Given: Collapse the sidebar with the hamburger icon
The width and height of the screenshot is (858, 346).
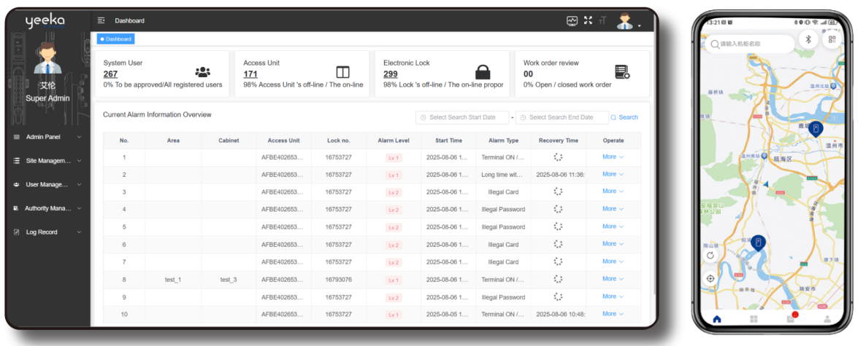Looking at the screenshot, I should [101, 20].
